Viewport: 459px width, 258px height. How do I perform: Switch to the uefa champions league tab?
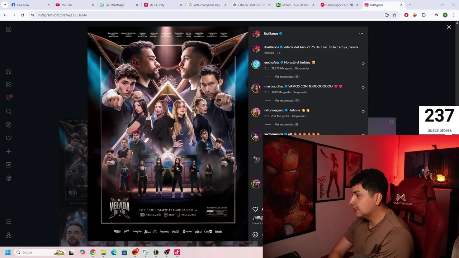207,5
